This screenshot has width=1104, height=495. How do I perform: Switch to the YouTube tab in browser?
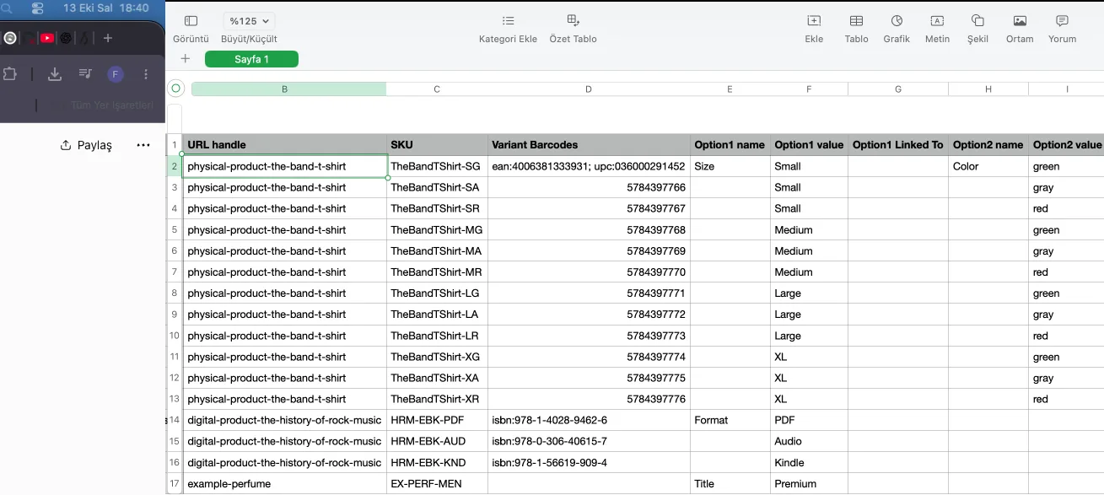pos(47,38)
